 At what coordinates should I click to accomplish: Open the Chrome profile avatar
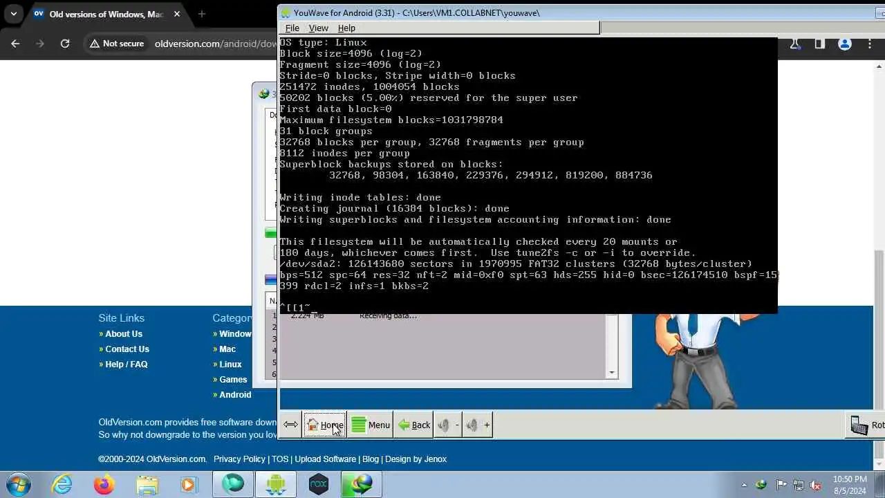[x=844, y=44]
